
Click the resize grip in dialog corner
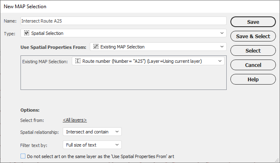pos(277,160)
